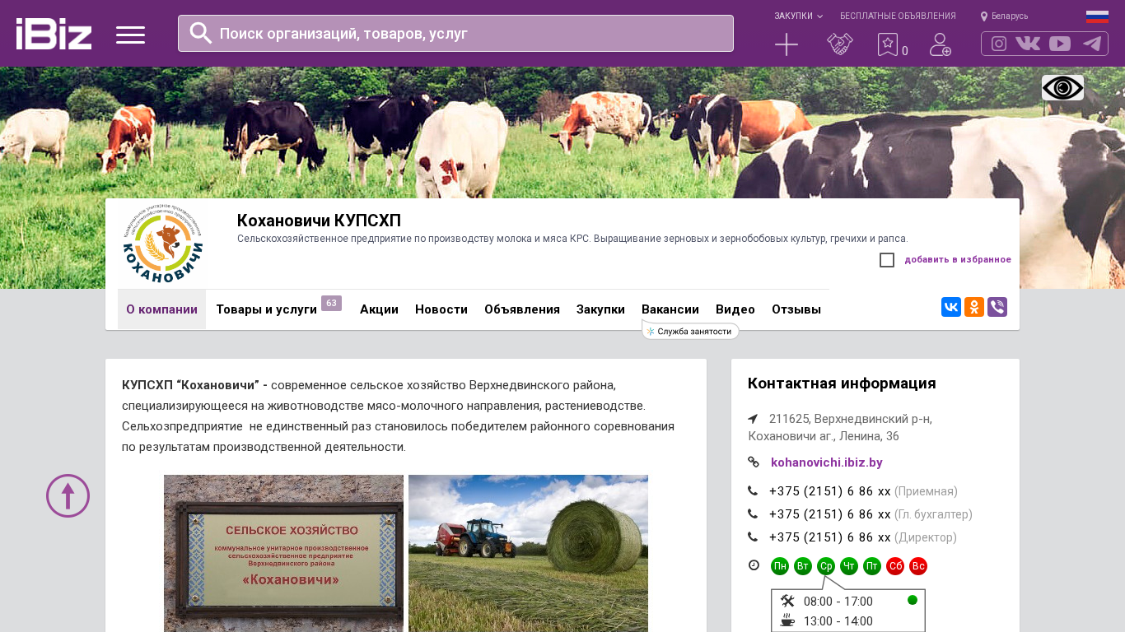Click phone icon beside Приемная number

coord(753,491)
